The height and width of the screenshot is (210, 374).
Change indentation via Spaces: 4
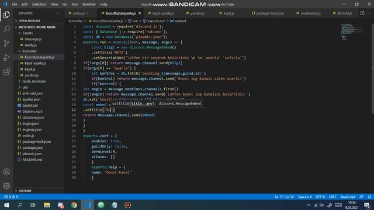click(x=304, y=197)
